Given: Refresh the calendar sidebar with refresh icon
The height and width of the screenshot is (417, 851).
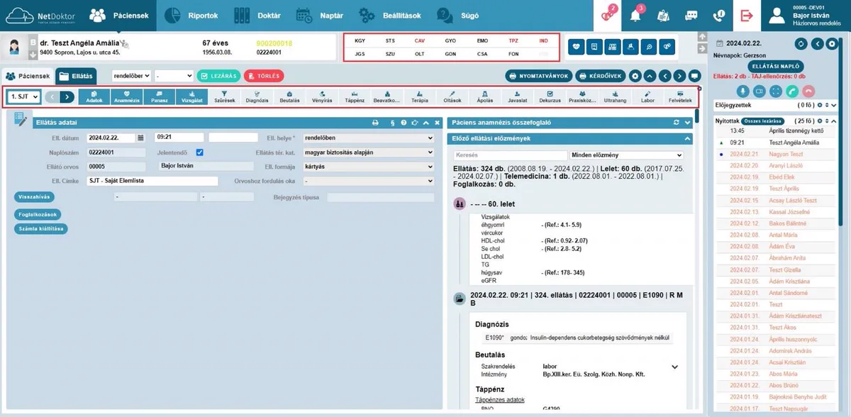Looking at the screenshot, I should click(802, 44).
